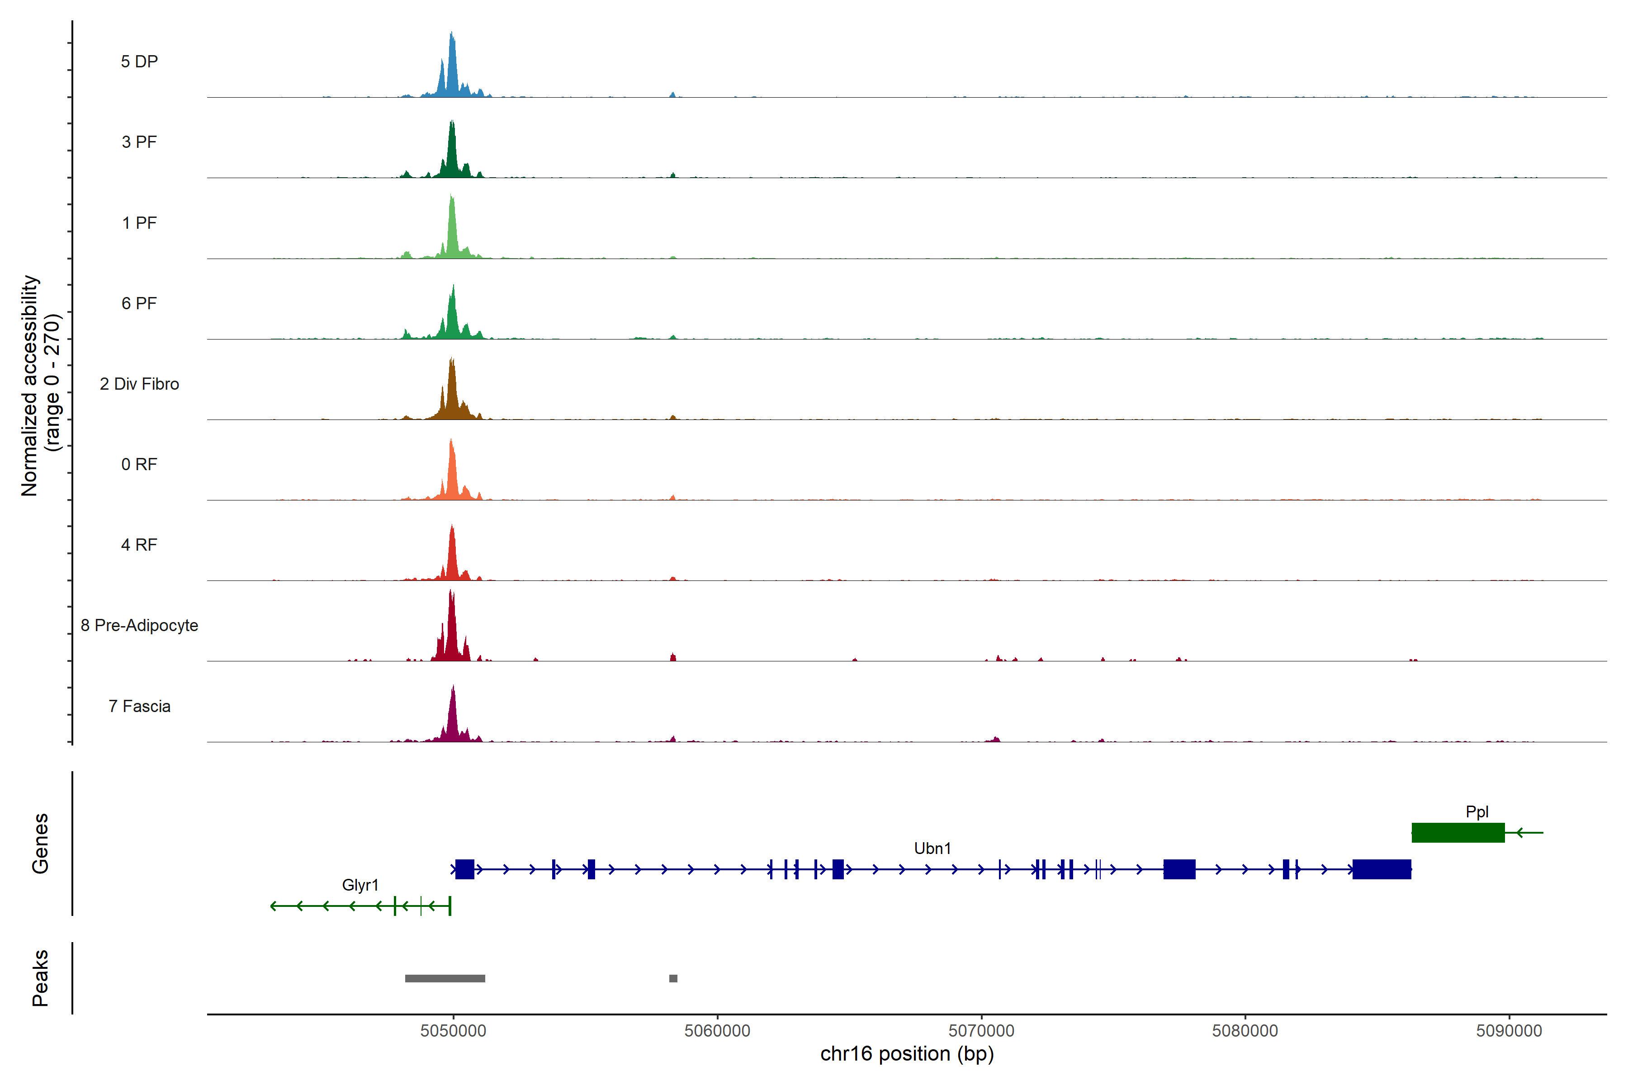The height and width of the screenshot is (1085, 1628).
Task: Click the green Ppl exon block
Action: pyautogui.click(x=1458, y=832)
